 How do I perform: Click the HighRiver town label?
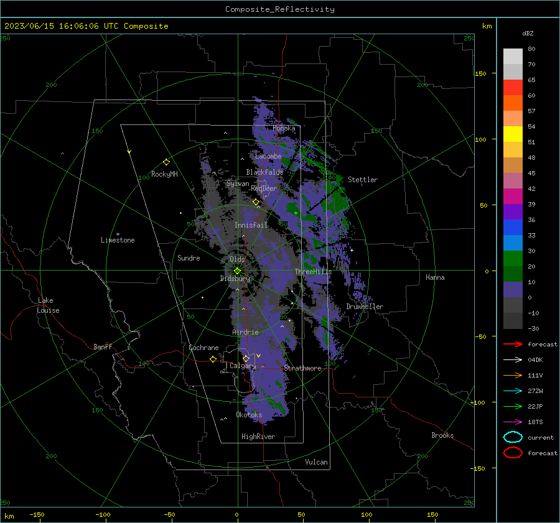pos(258,437)
